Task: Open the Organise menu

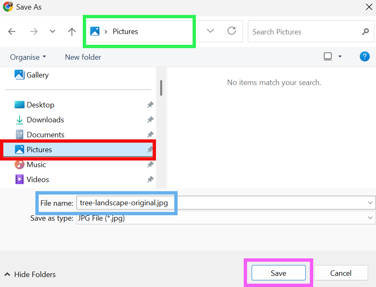Action: [28, 57]
